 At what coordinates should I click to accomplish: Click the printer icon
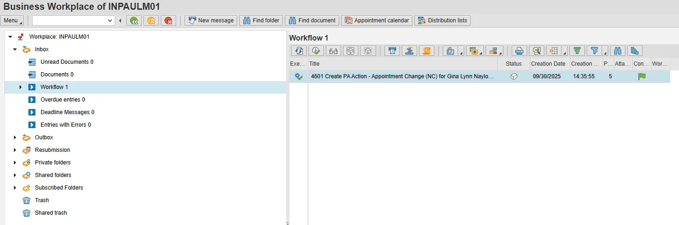point(520,51)
